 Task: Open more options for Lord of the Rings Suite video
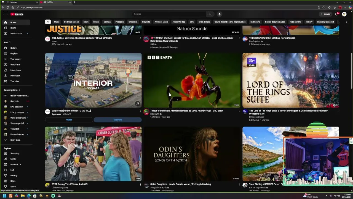click(338, 111)
